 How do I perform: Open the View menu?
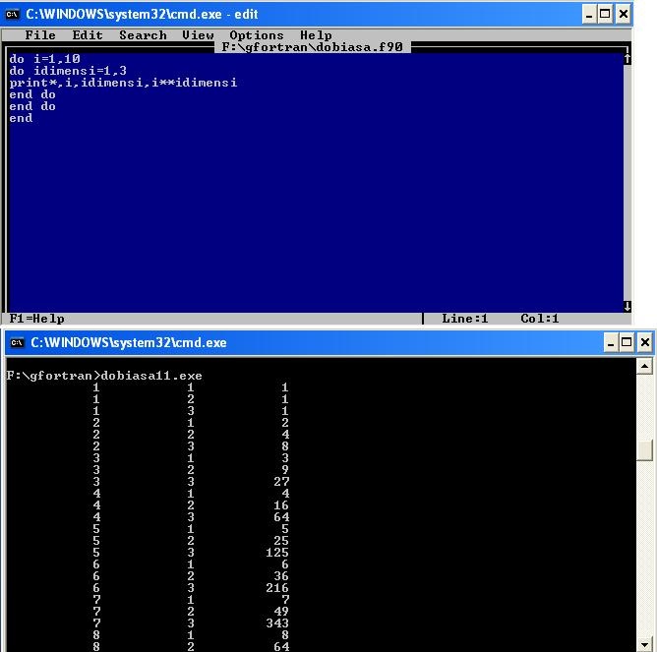coord(198,35)
